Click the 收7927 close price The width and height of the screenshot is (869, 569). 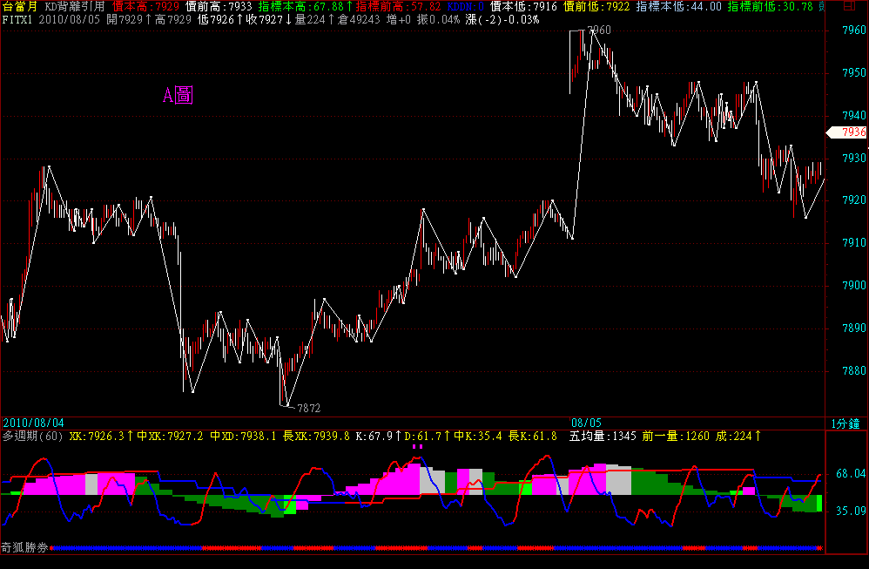(x=265, y=19)
